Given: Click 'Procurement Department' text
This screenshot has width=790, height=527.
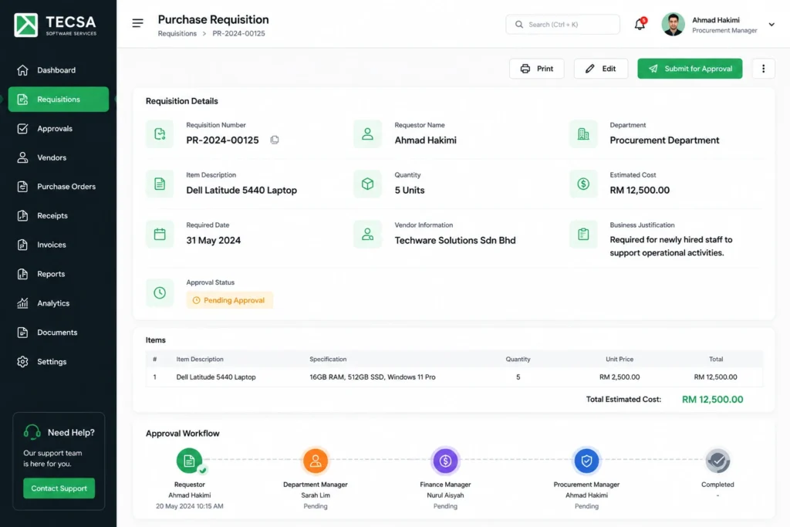Looking at the screenshot, I should [x=664, y=140].
